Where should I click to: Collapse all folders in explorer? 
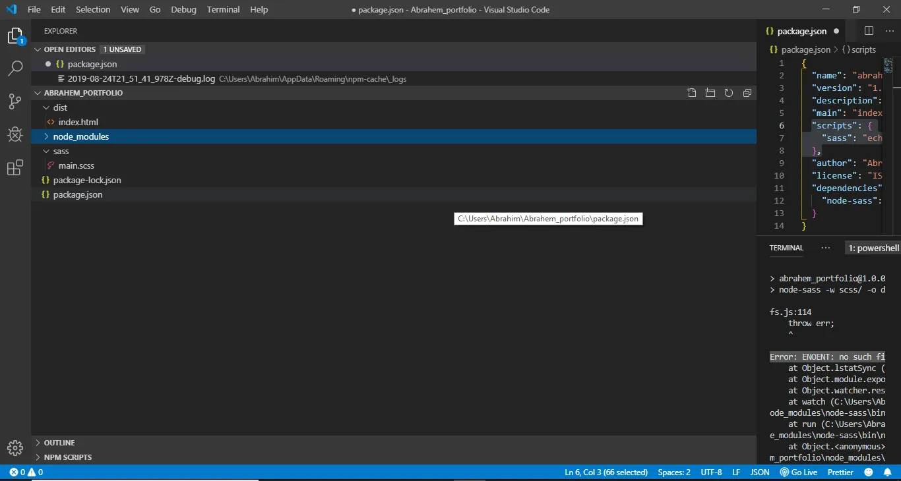pyautogui.click(x=747, y=93)
